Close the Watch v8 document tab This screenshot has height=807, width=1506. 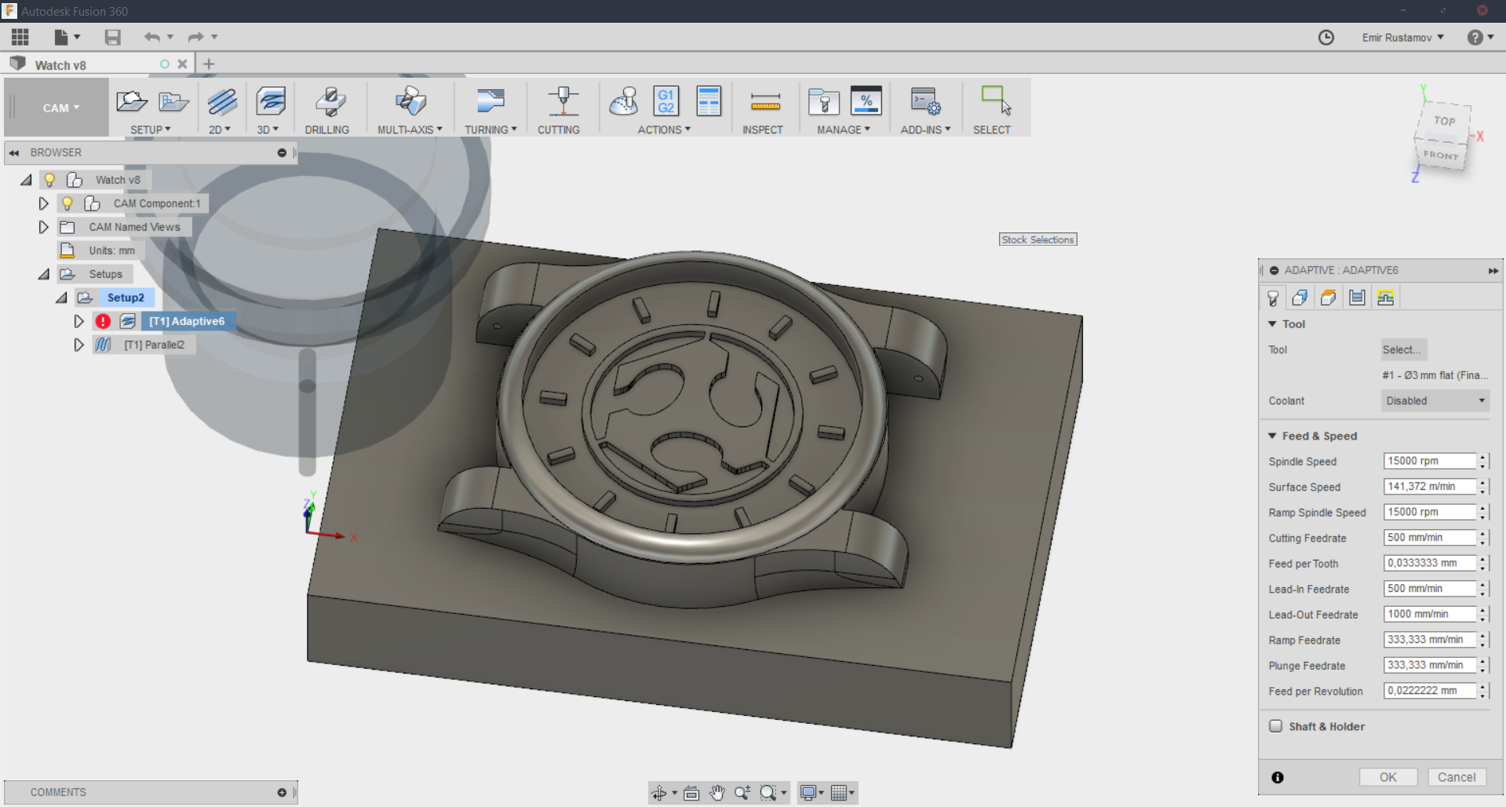(x=182, y=64)
